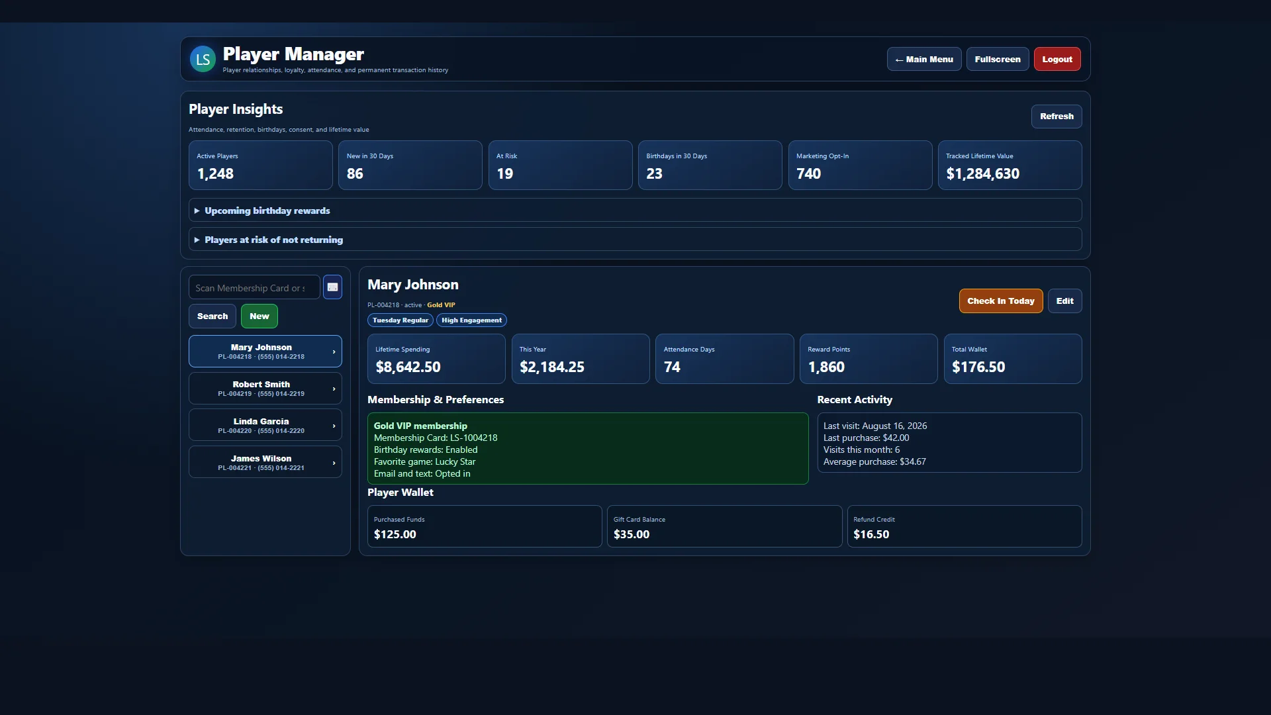
Task: Log out with the Logout button
Action: tap(1057, 59)
